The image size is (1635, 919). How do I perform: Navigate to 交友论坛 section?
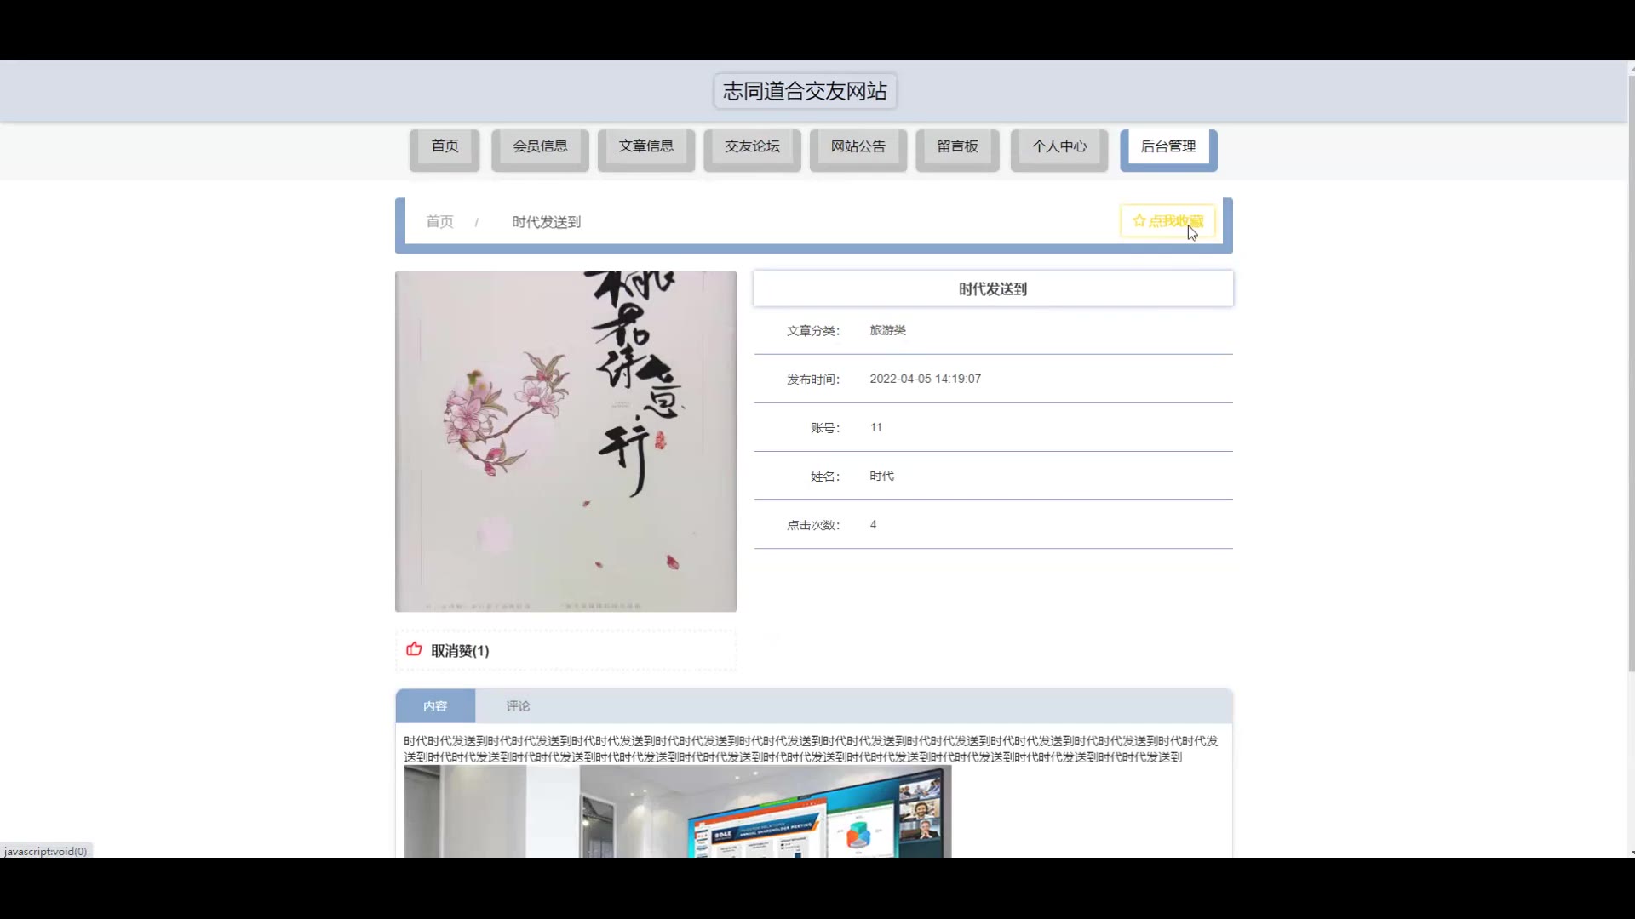(x=752, y=146)
